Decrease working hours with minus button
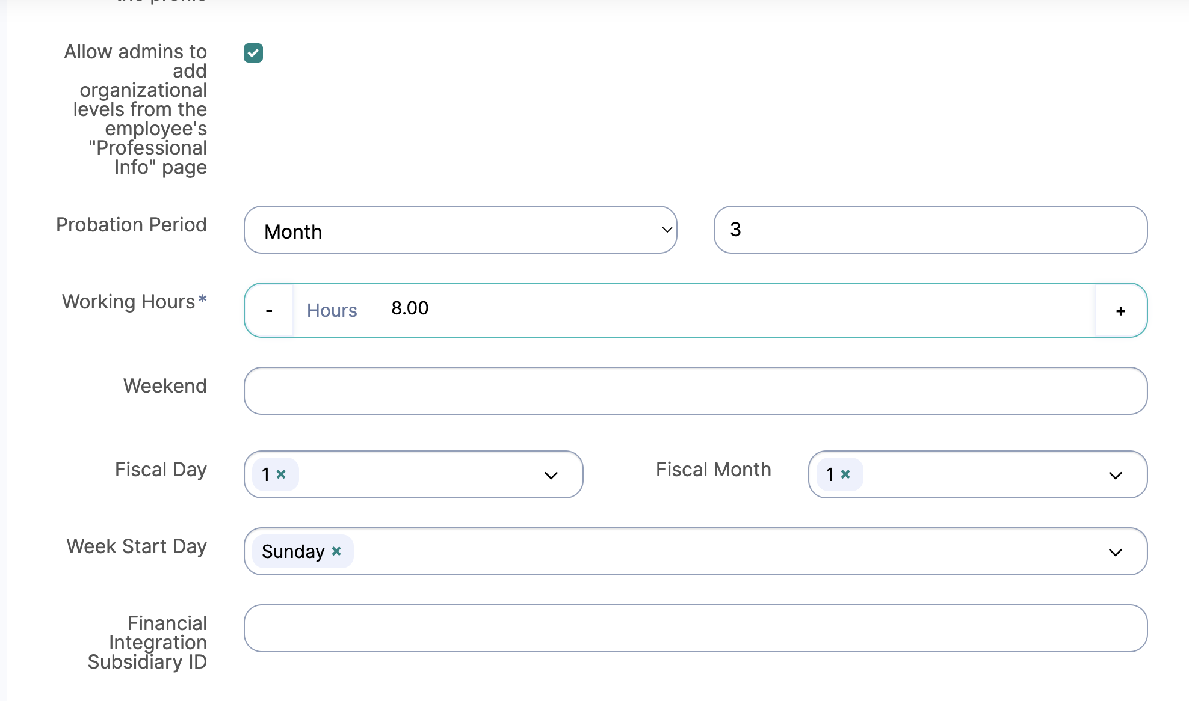This screenshot has height=701, width=1189. (269, 311)
